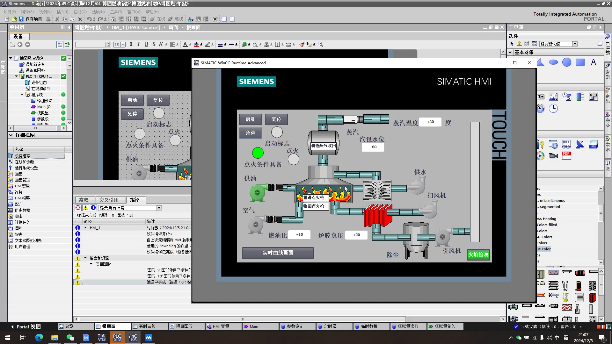Screen dimensions: 612x344
Task: Open the PLCSIM app in Windows taskbar
Action: pyautogui.click(x=117, y=338)
